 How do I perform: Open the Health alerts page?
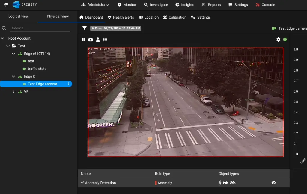tap(121, 17)
